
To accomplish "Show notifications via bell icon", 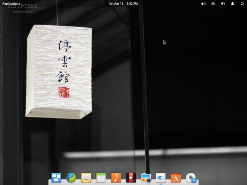I will (233, 4).
